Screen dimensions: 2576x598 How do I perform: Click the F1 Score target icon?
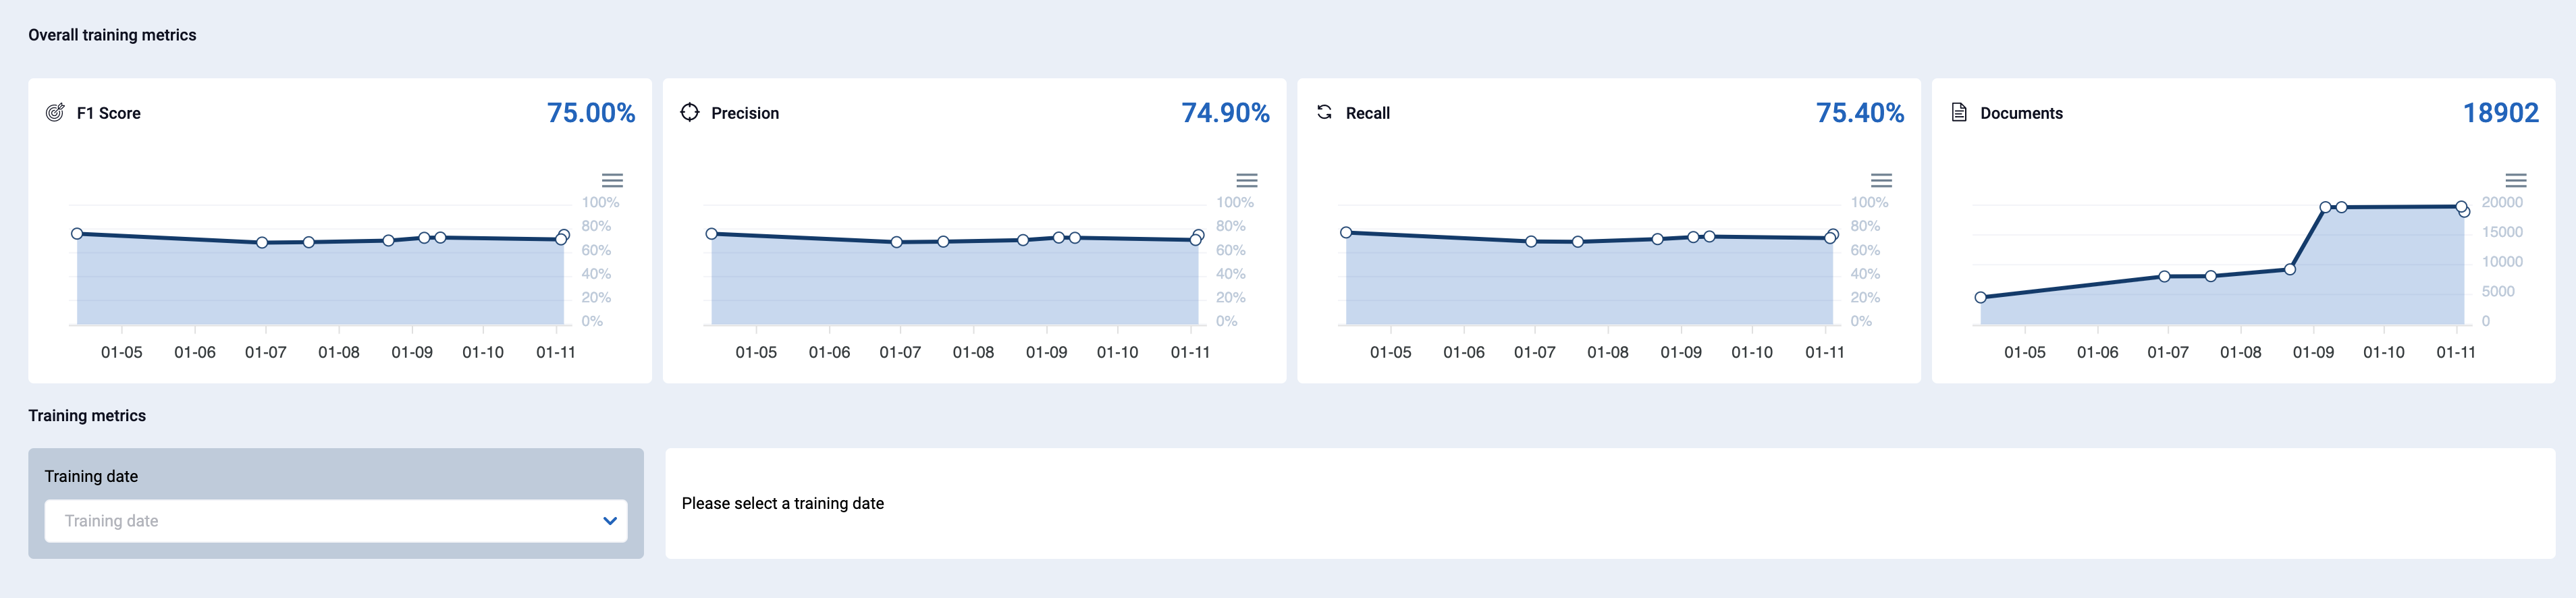[55, 112]
